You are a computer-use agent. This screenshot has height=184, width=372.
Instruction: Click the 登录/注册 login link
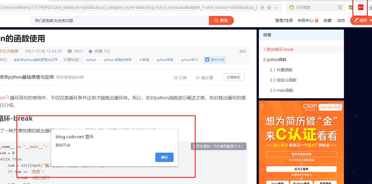click(x=284, y=20)
